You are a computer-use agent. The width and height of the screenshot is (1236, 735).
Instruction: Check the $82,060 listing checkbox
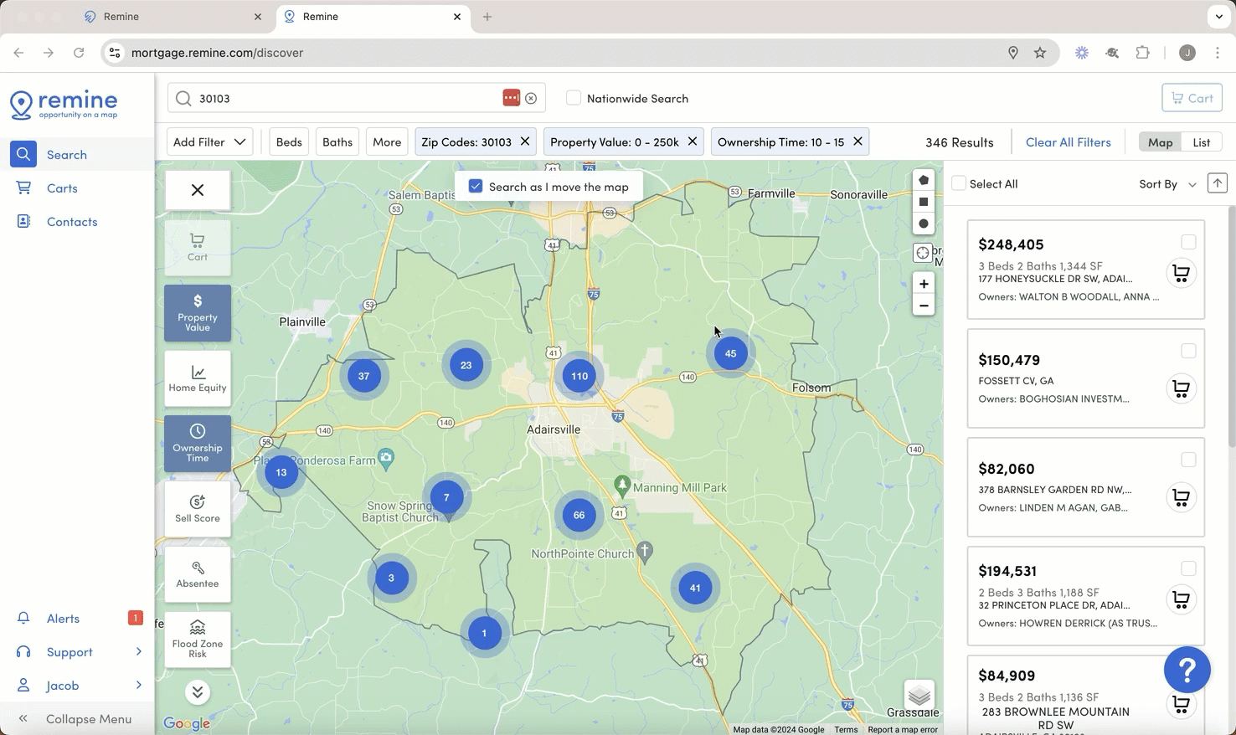point(1188,460)
